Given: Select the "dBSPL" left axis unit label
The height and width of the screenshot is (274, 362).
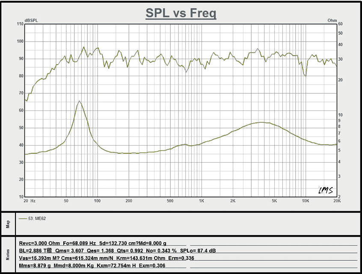Looking at the screenshot, I should 31,21.
